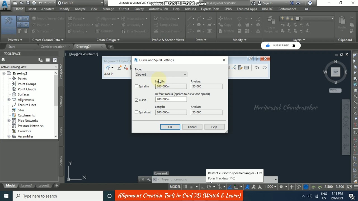Click the Plot printer icon in Quick Access toolbar

pyautogui.click(x=34, y=3)
